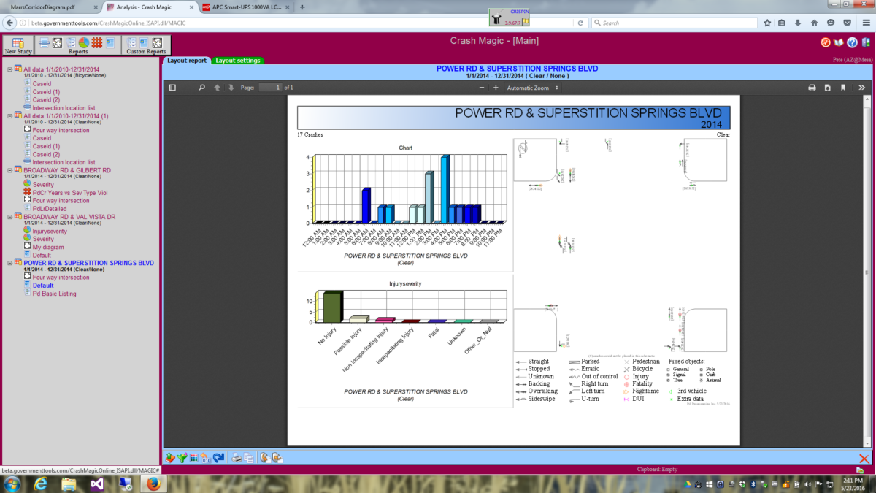Open the Pd Basic Listing report
Image resolution: width=876 pixels, height=493 pixels.
coord(54,294)
